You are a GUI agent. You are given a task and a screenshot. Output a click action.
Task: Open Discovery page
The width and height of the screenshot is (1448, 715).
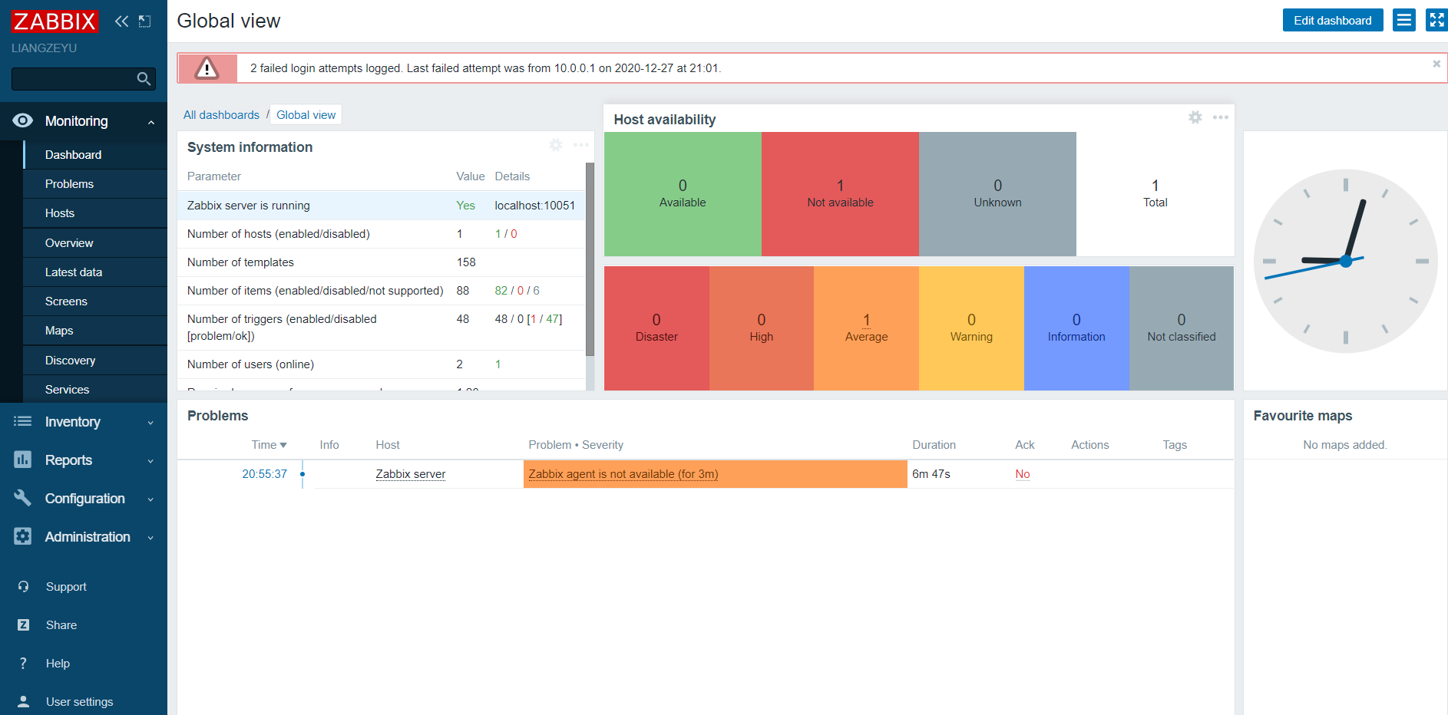coord(95,361)
